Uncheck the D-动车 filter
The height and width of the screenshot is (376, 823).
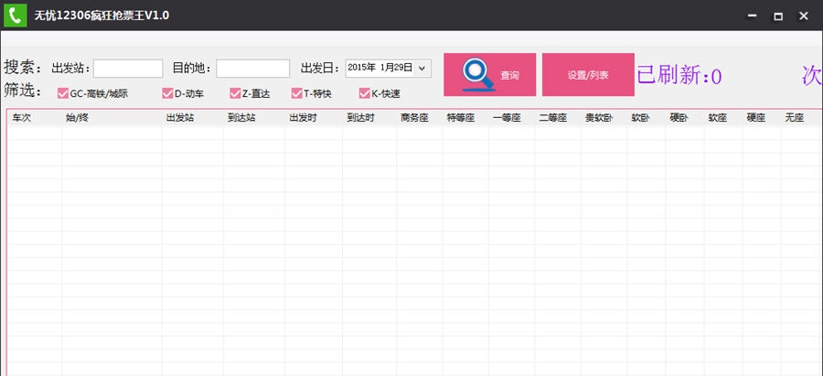click(x=167, y=93)
